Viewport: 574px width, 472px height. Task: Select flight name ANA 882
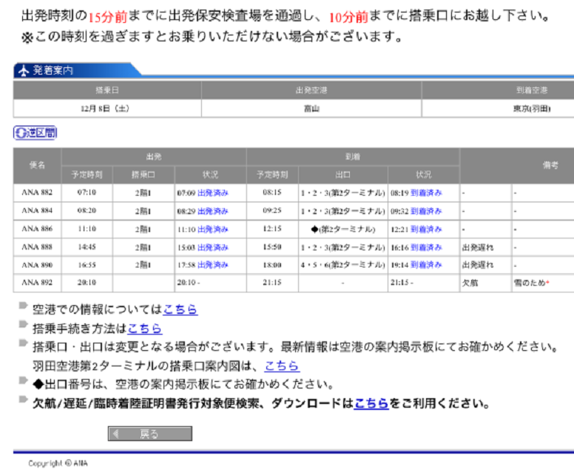tap(37, 192)
